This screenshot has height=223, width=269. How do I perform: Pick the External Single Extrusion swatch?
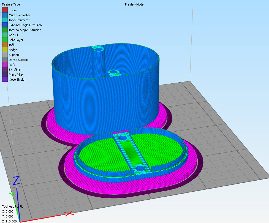5,25
